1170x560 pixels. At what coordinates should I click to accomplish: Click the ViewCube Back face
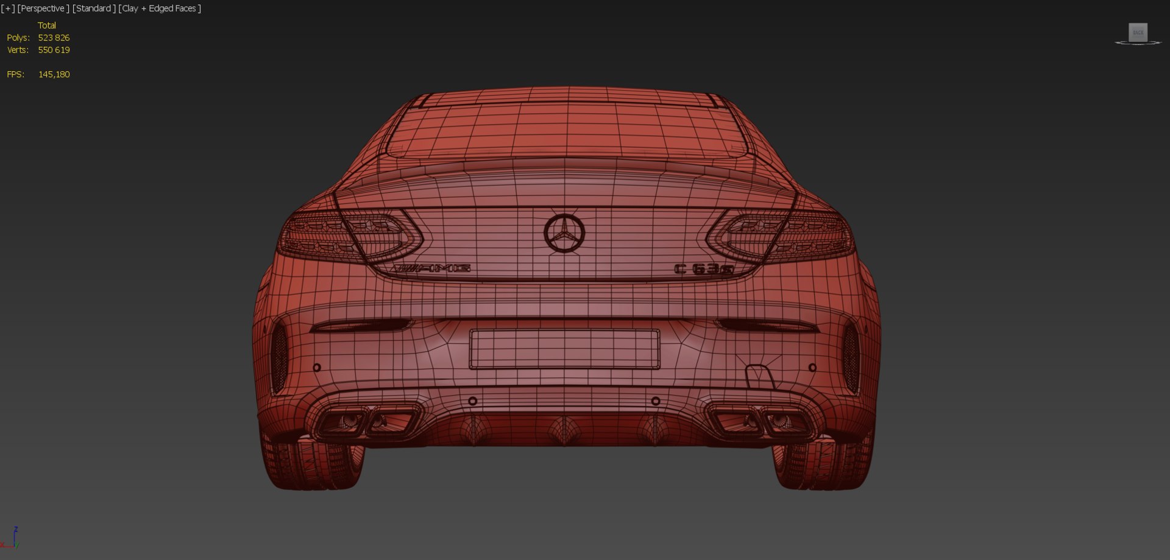point(1138,32)
